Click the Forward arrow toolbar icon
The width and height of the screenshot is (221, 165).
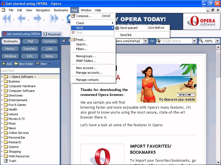tap(37, 19)
